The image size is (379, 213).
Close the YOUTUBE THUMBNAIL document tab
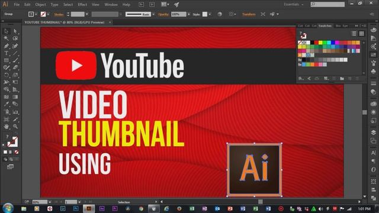pyautogui.click(x=110, y=22)
